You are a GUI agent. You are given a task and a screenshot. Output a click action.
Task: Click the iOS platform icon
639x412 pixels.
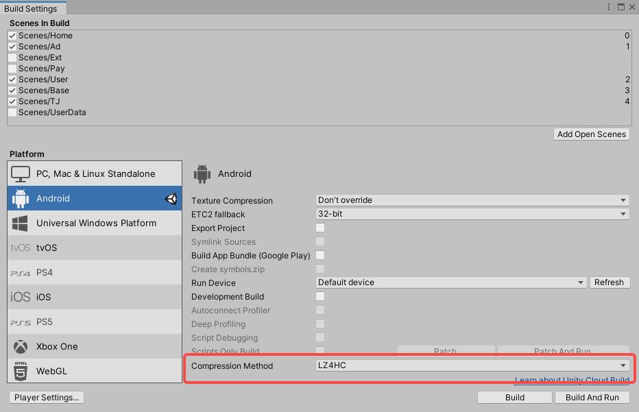pyautogui.click(x=21, y=297)
